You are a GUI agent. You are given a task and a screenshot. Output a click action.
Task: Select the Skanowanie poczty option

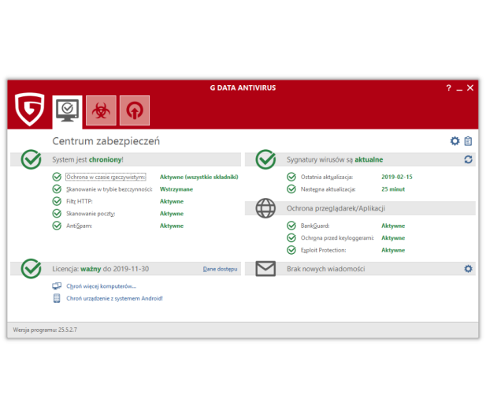click(x=91, y=214)
